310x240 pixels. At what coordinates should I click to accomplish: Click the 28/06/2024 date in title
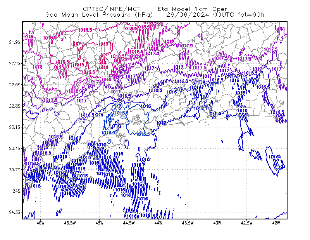188,15
